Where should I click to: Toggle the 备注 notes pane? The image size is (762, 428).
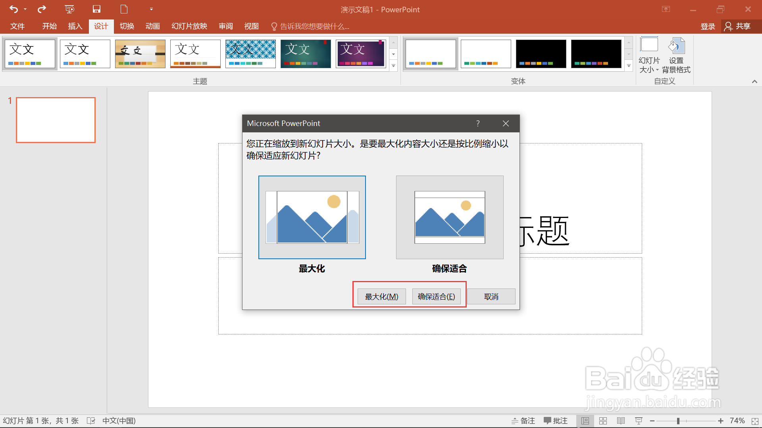click(523, 420)
